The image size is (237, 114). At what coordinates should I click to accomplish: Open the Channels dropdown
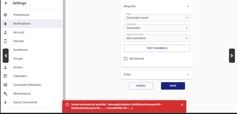pyautogui.click(x=157, y=28)
